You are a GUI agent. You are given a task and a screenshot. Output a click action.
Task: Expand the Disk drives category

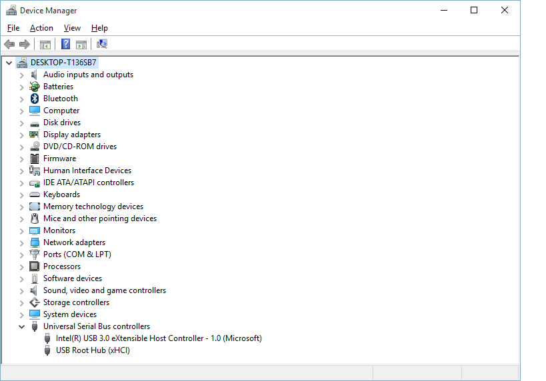click(x=21, y=123)
